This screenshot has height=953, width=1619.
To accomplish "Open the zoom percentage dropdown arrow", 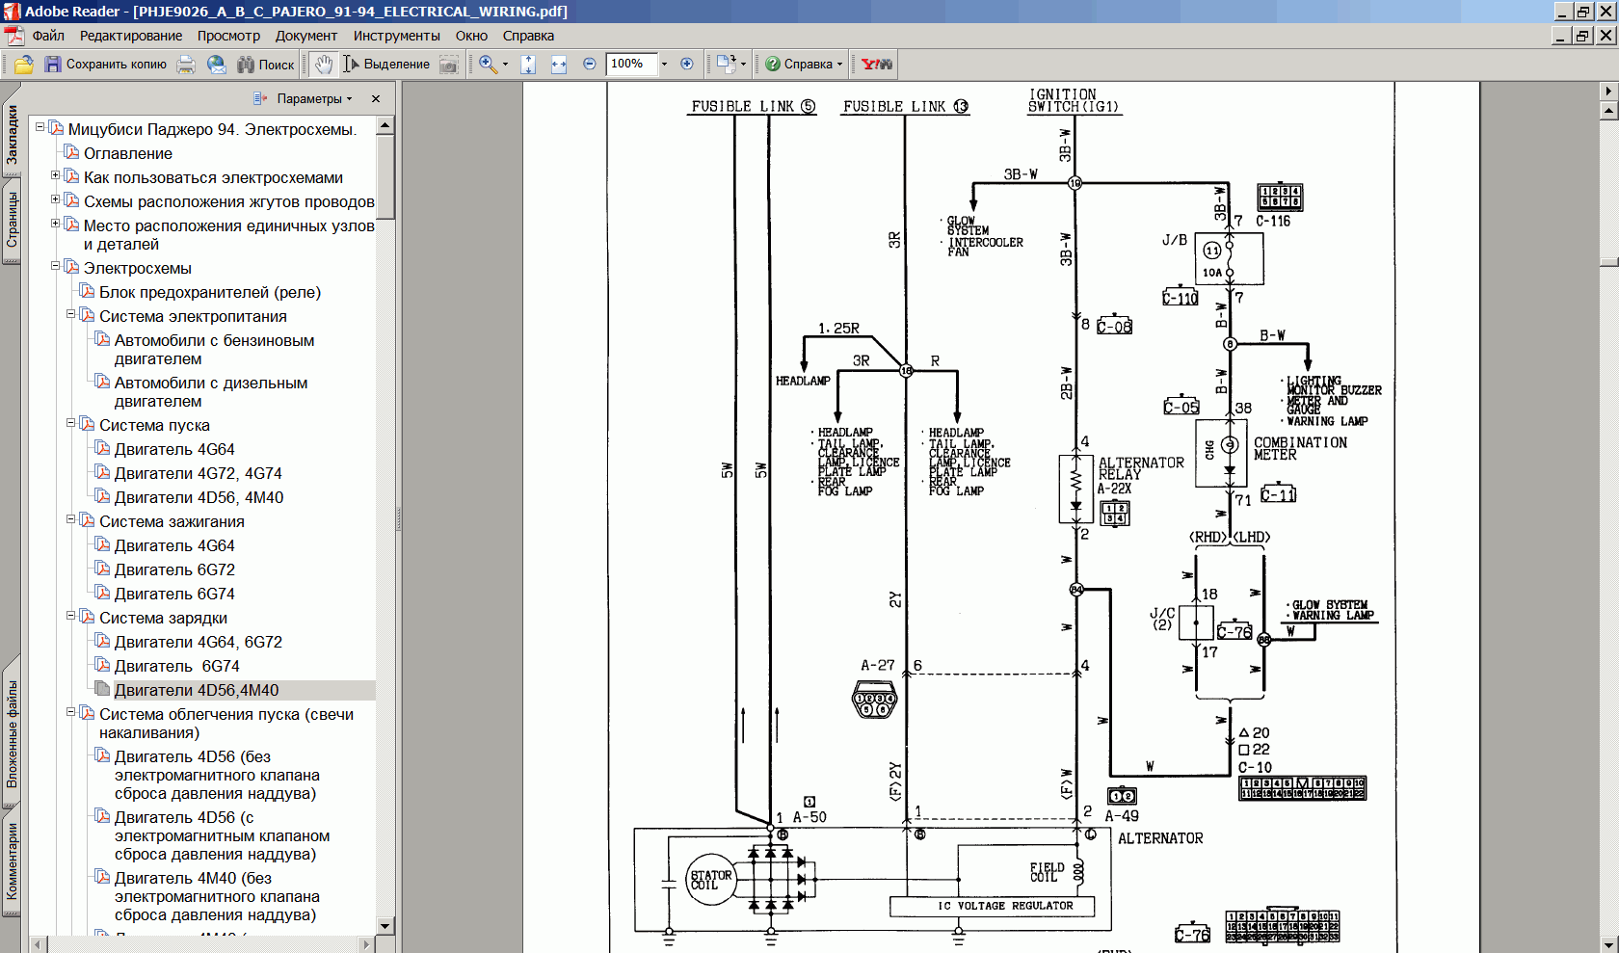I will 664,65.
